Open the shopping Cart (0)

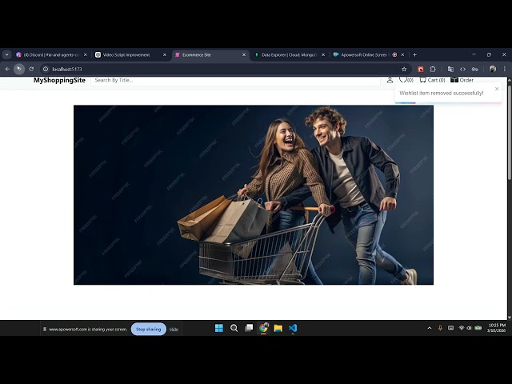(x=432, y=80)
